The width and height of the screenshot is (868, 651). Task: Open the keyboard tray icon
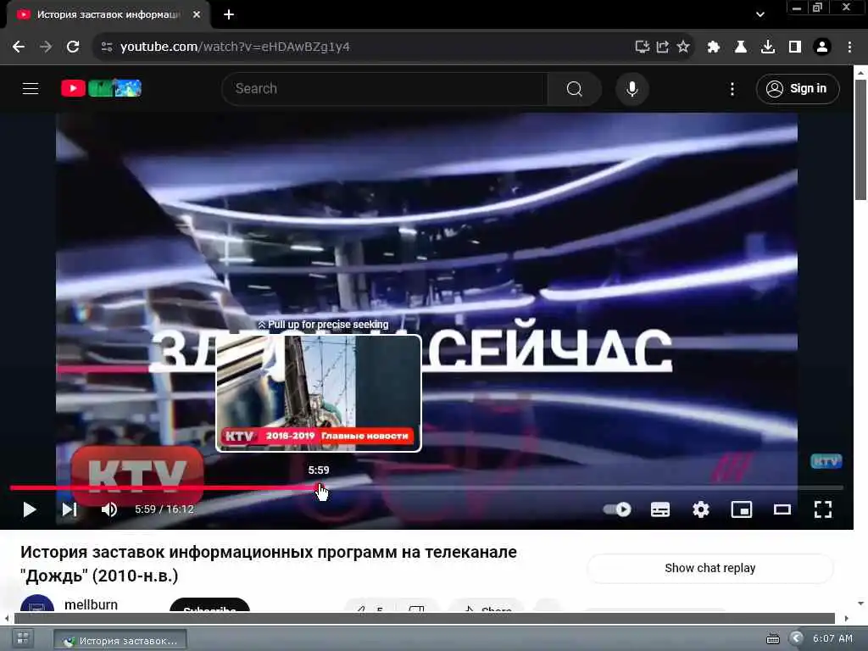[x=773, y=639]
